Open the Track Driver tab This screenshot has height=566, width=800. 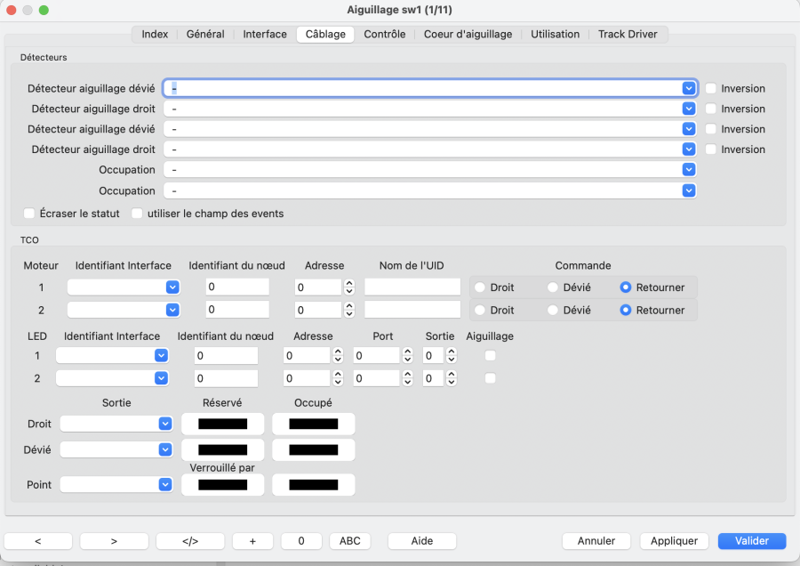pyautogui.click(x=629, y=35)
